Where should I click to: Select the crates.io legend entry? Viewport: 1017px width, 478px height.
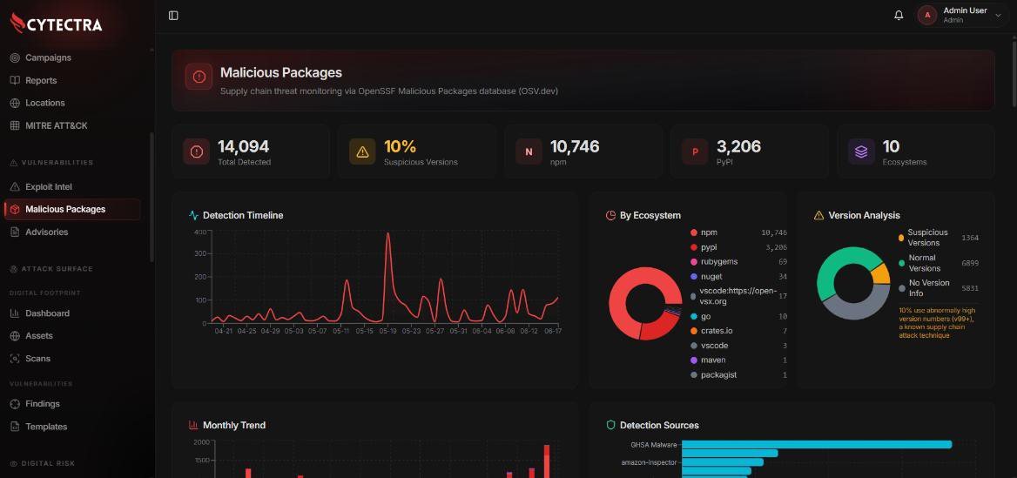pos(738,332)
